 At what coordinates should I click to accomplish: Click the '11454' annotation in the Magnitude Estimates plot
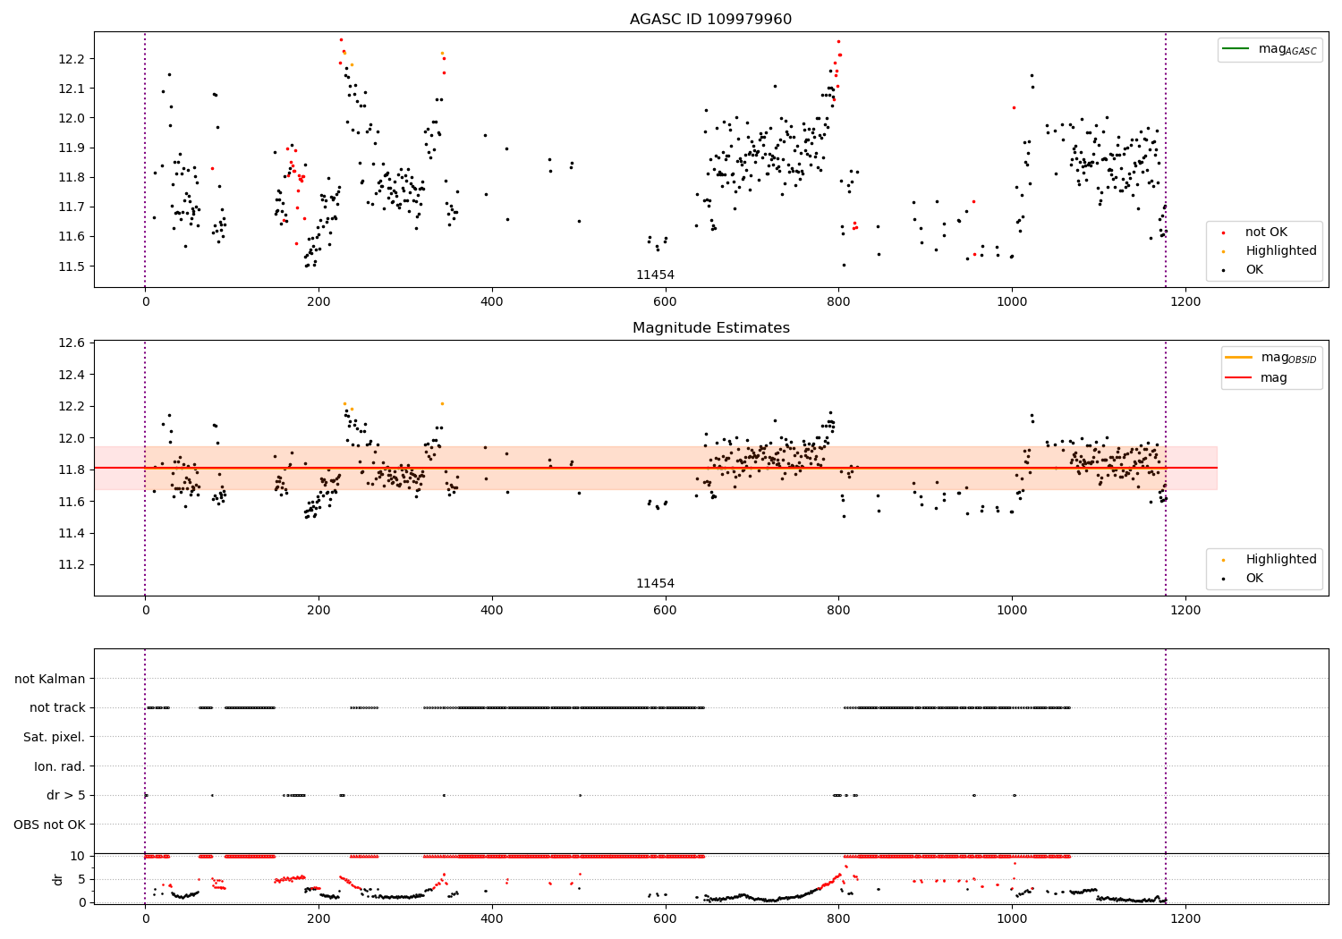point(655,584)
